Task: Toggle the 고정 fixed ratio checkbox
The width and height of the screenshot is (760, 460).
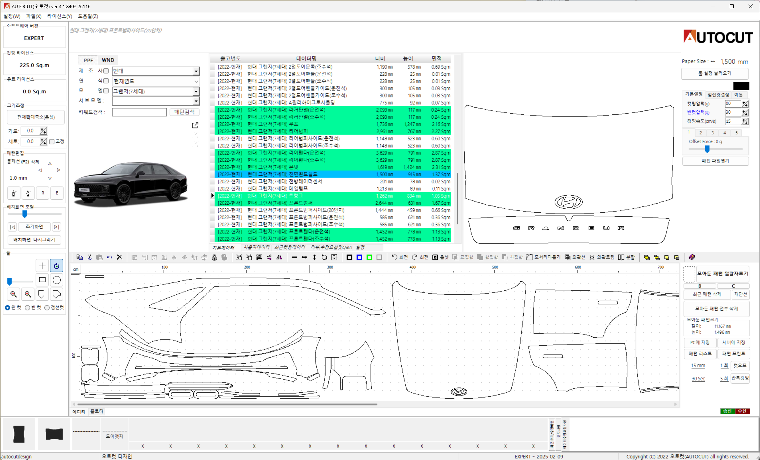Action: coord(52,141)
